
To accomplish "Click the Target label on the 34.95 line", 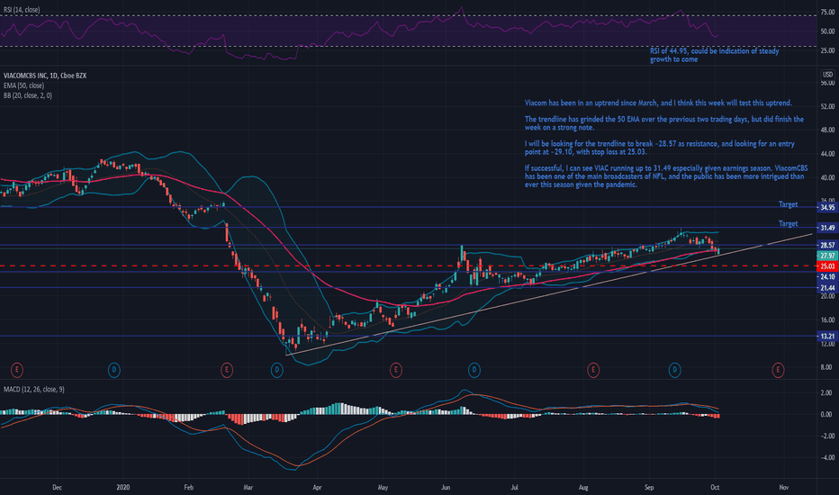I will click(x=789, y=204).
